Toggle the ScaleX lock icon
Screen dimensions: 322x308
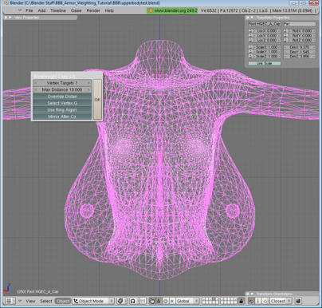pyautogui.click(x=250, y=47)
